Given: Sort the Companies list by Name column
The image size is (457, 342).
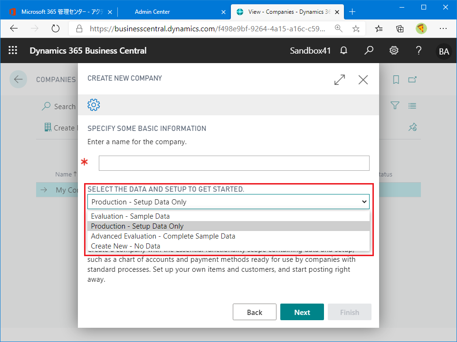Looking at the screenshot, I should pyautogui.click(x=66, y=174).
